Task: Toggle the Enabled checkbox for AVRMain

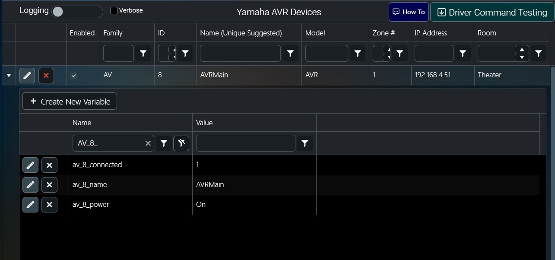Action: tap(74, 76)
